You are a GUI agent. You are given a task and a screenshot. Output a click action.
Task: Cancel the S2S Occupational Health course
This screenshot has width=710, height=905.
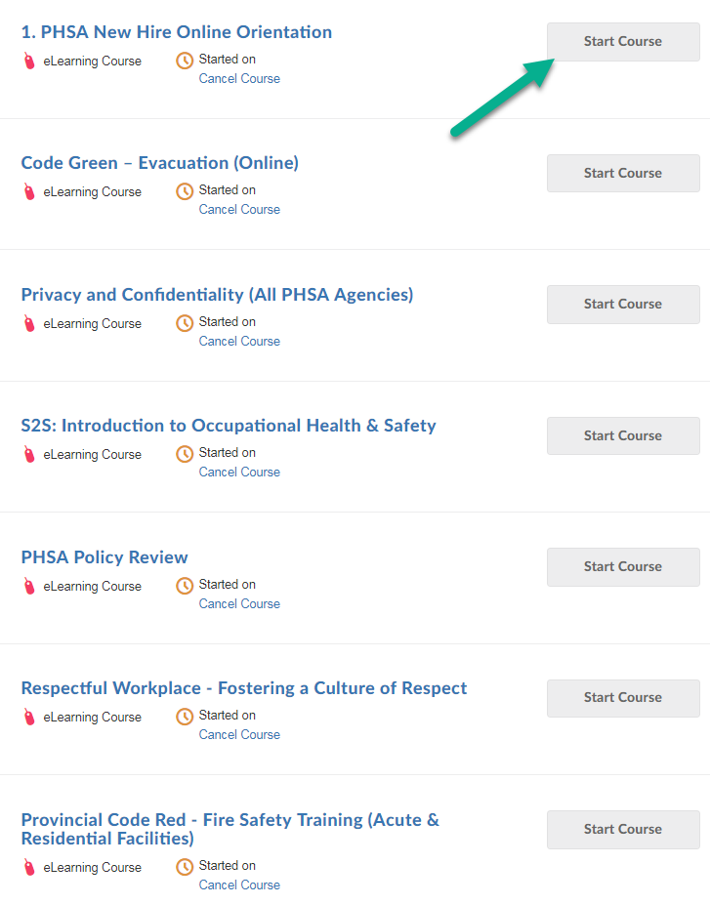pos(239,472)
